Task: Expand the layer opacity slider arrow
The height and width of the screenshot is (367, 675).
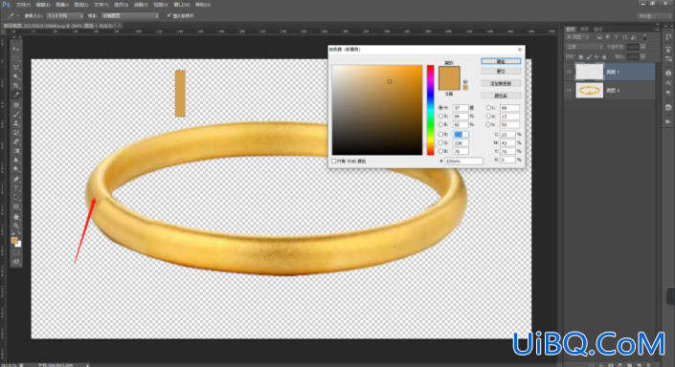Action: click(x=642, y=47)
